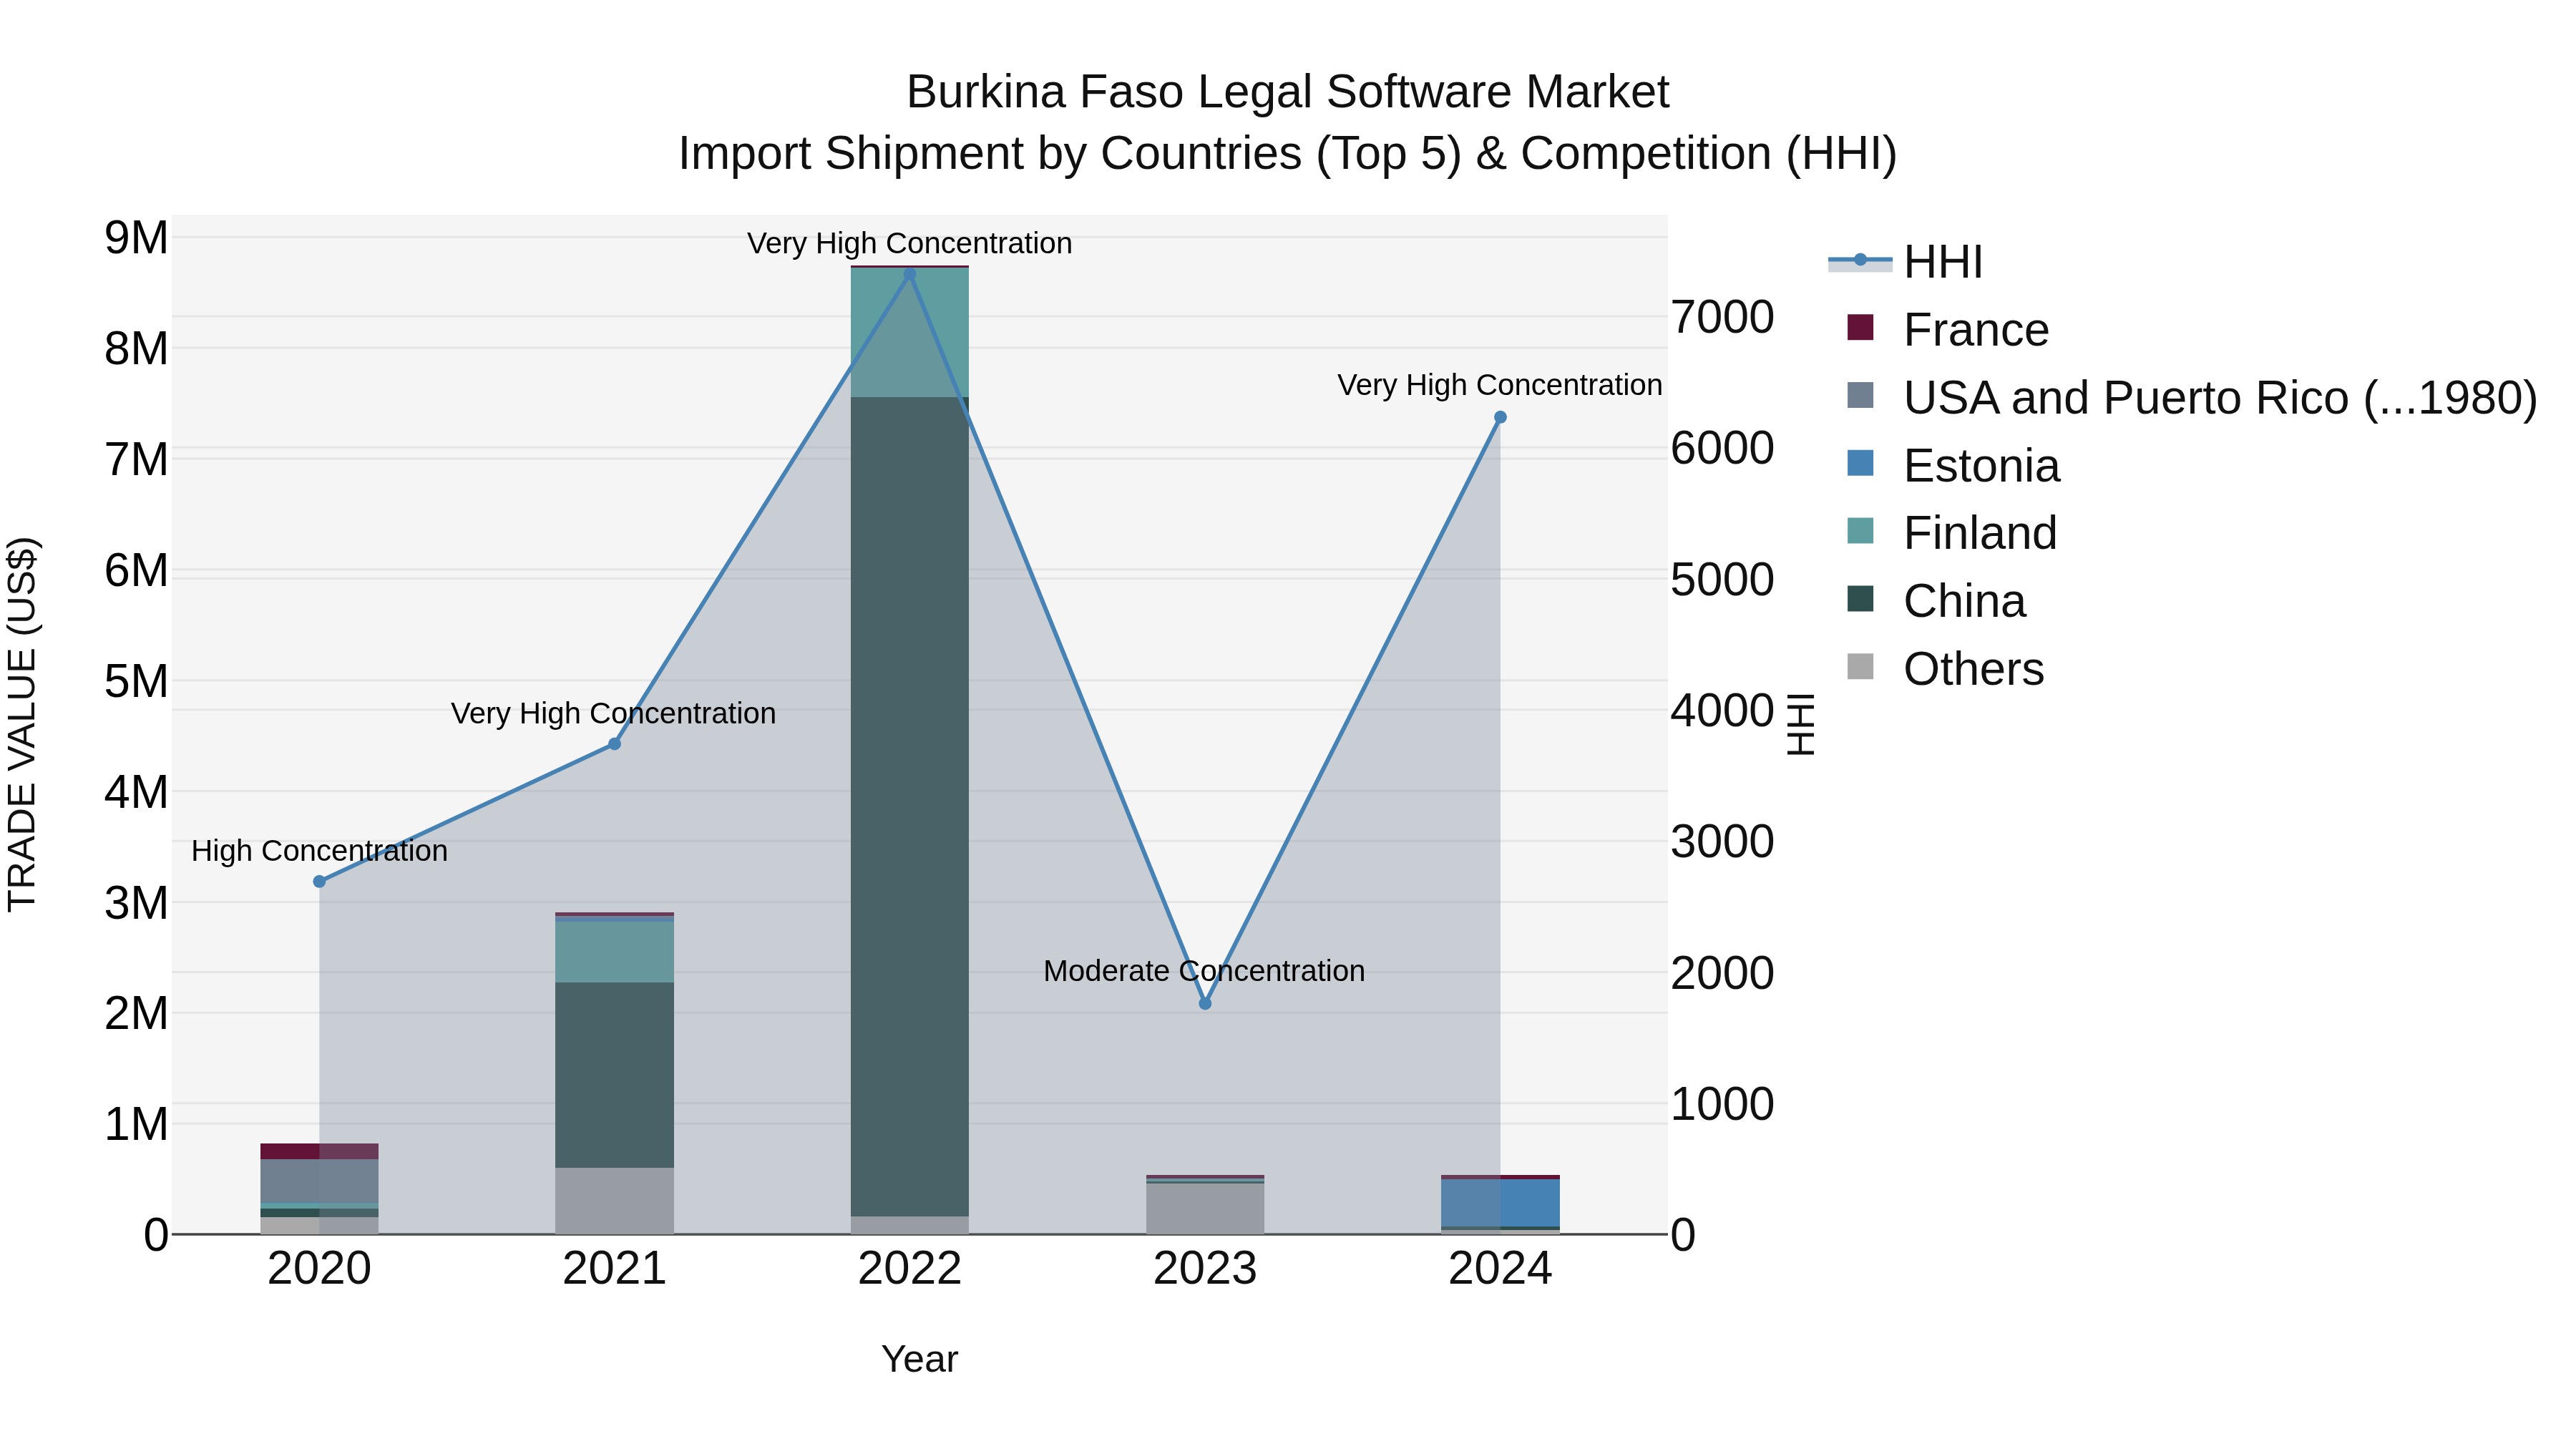Screen dimensions: 2576x1449
Task: Click 'Very High Concentration' label above 2021
Action: 613,713
